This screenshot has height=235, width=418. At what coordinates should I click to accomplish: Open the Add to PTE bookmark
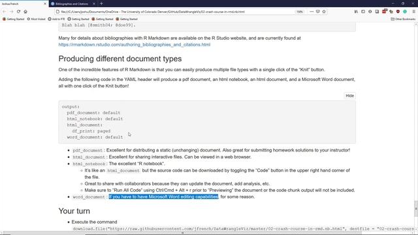pyautogui.click(x=56, y=19)
